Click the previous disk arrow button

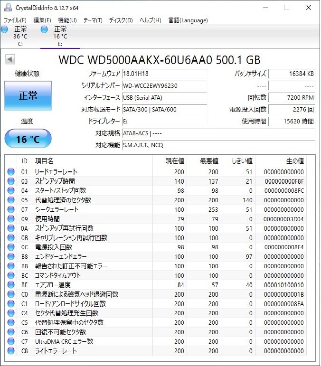(x=10, y=59)
